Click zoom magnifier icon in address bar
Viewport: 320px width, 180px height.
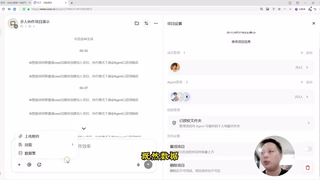261,9
